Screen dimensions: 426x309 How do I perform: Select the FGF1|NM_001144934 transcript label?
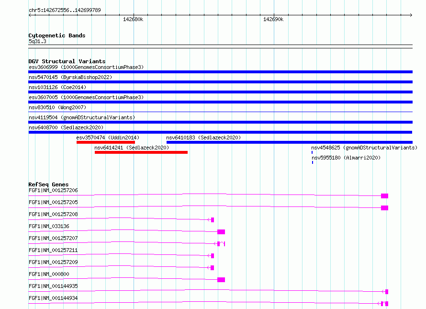[53, 298]
